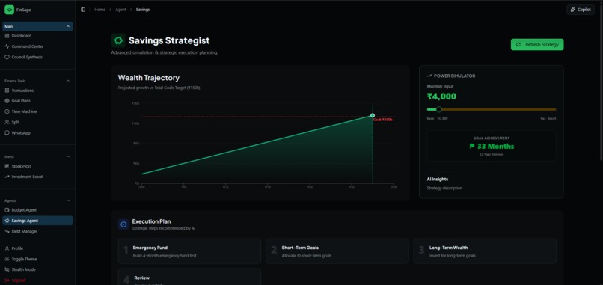Collapse the Agents section chevron

point(68,200)
